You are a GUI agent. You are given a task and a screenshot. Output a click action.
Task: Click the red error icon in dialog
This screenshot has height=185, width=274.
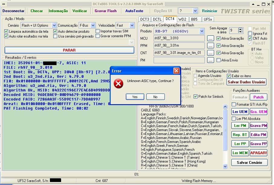coord(119,84)
